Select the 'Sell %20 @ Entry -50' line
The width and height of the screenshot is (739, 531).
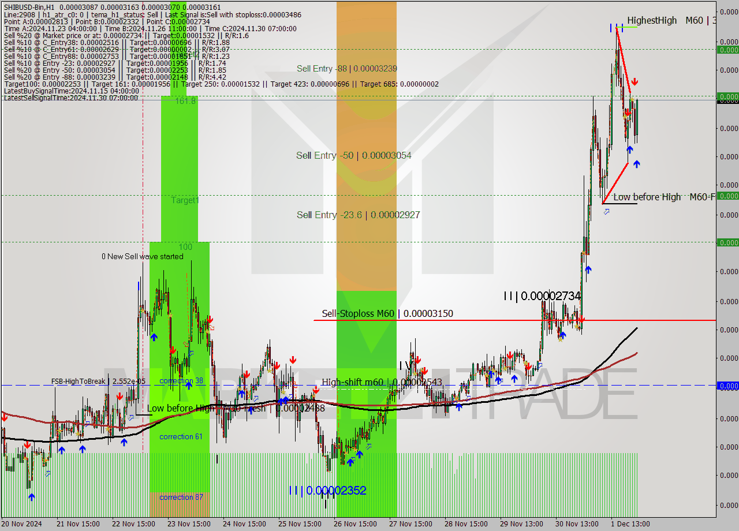pos(115,70)
